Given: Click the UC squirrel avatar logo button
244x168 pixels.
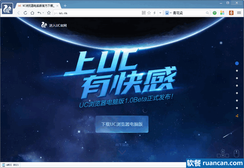Looking at the screenshot, I should point(7,8).
